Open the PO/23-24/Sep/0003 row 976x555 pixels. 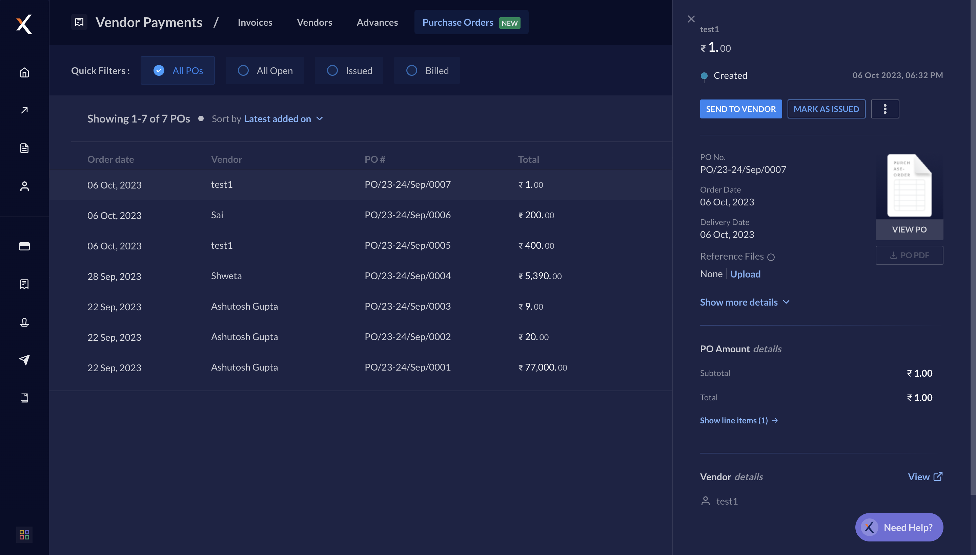pyautogui.click(x=361, y=307)
